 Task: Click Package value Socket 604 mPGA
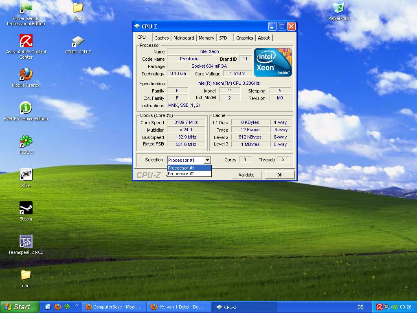[209, 66]
